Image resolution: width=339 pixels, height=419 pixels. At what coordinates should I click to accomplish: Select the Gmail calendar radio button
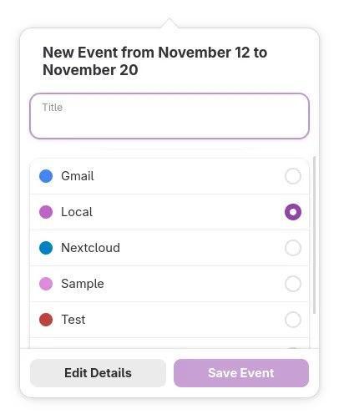pos(293,176)
